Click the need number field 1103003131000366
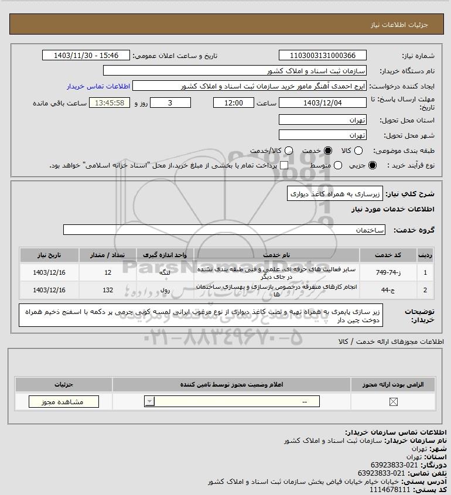The width and height of the screenshot is (451, 495). (323, 55)
